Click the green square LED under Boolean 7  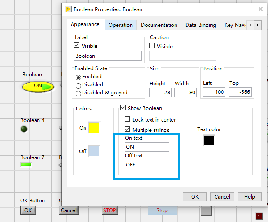coord(26,165)
